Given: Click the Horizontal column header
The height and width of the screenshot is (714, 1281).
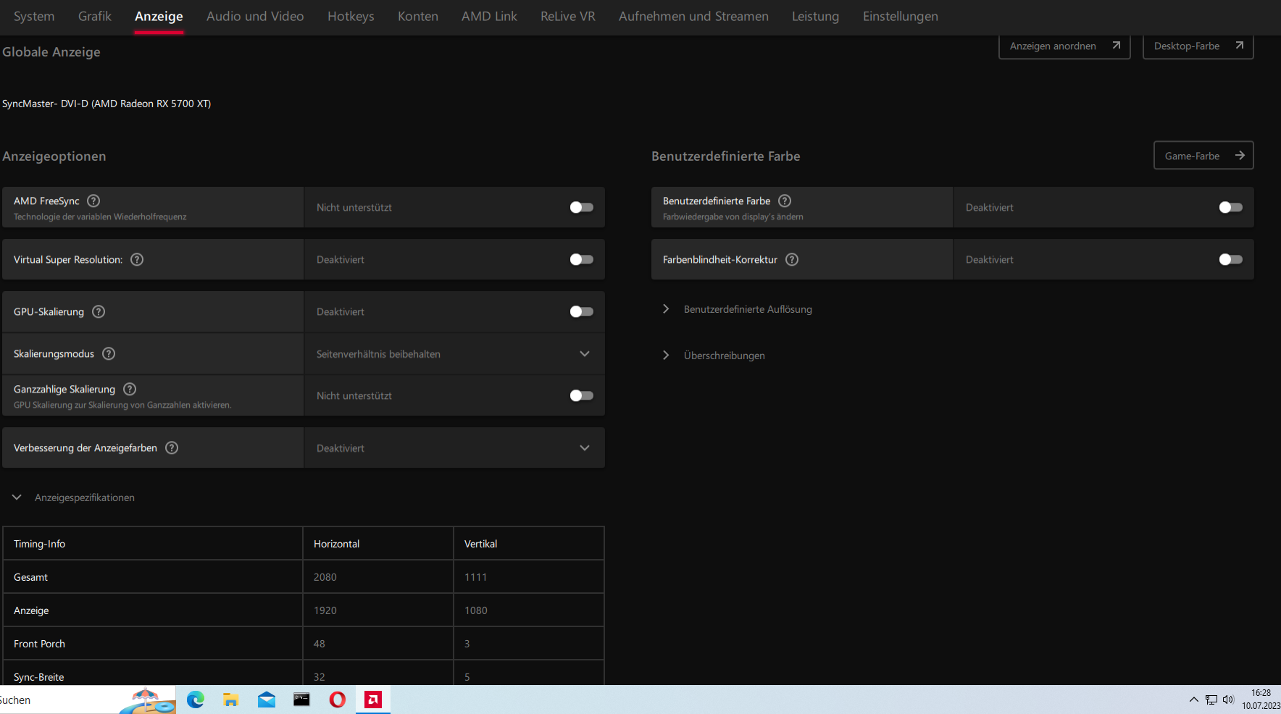Looking at the screenshot, I should tap(336, 544).
